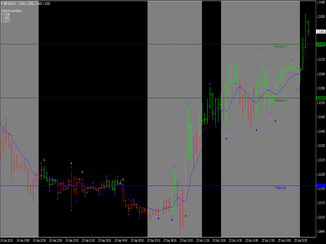Click the 24 Sep 2018 date label
The image size is (326, 244).
point(7,239)
